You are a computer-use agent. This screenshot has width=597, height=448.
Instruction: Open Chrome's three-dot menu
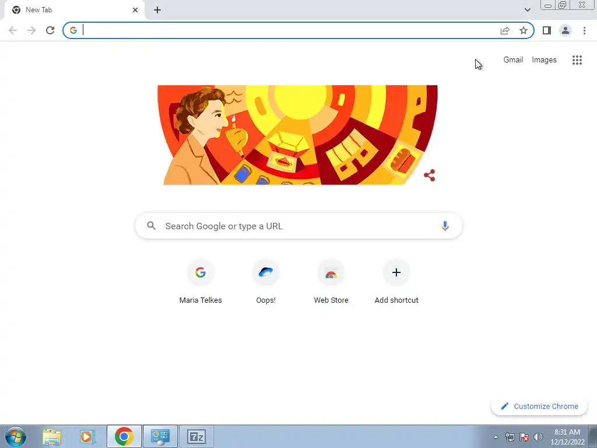click(x=584, y=30)
